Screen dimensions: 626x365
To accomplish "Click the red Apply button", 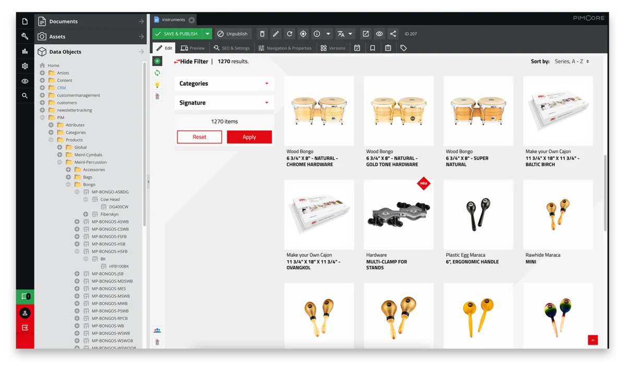I will [249, 137].
